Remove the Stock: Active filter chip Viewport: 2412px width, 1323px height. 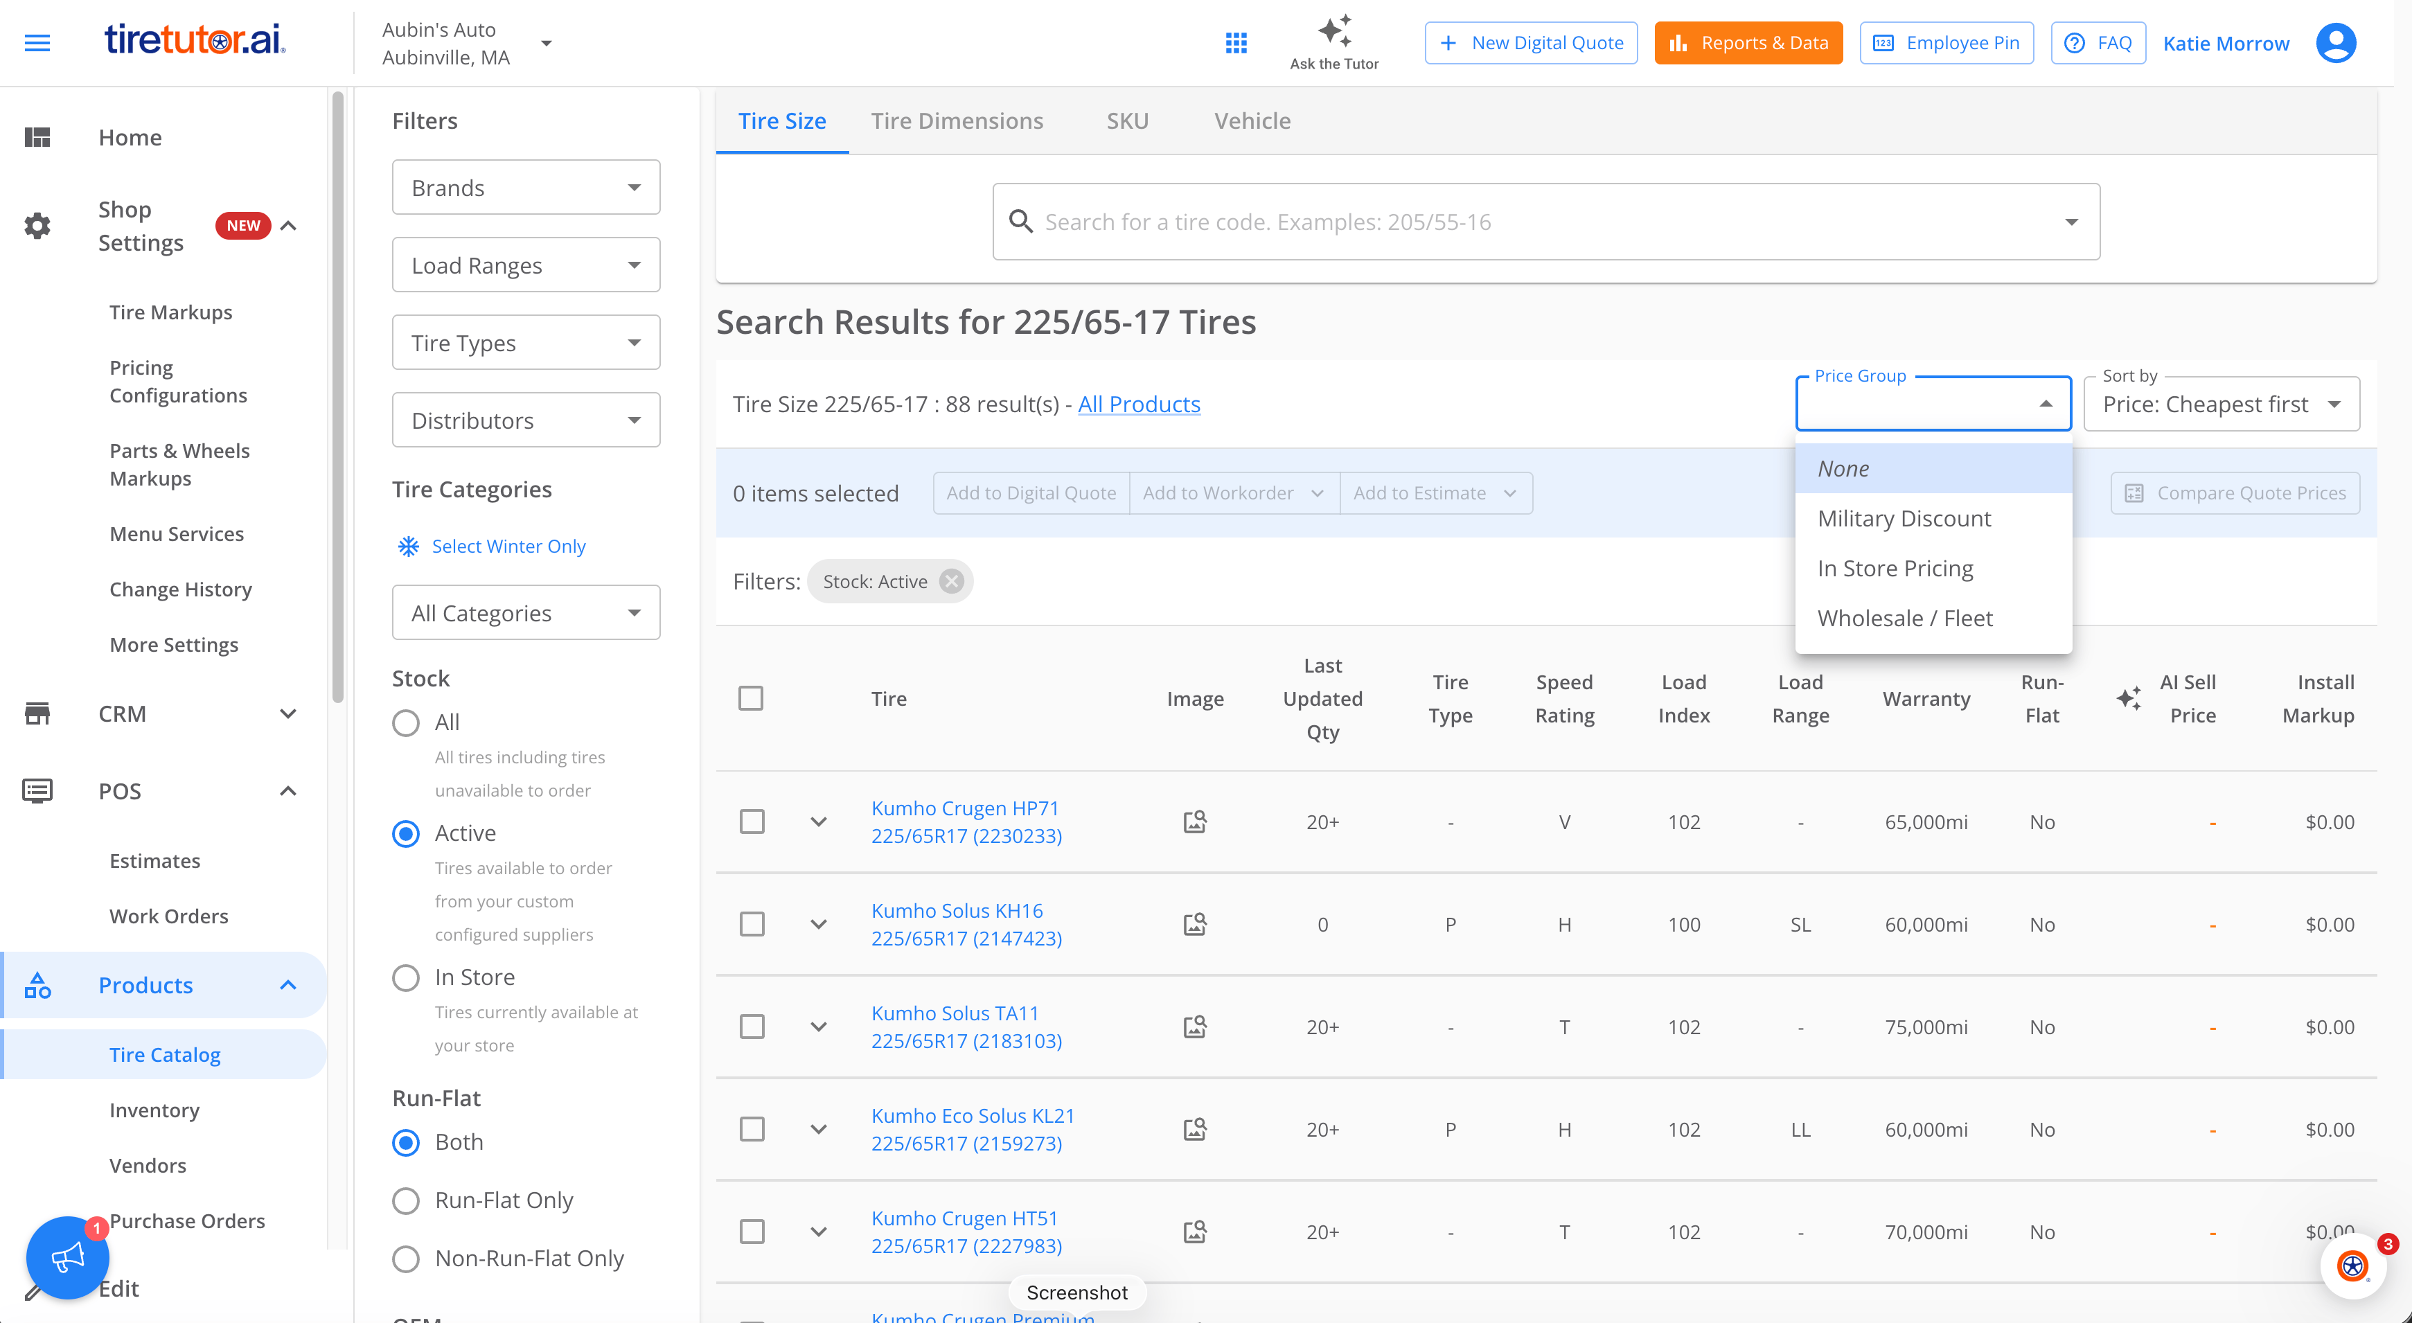[951, 581]
